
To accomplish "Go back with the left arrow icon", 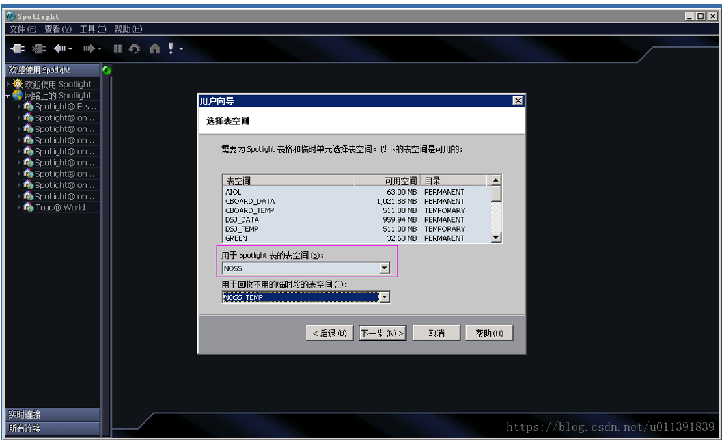I will tap(60, 48).
